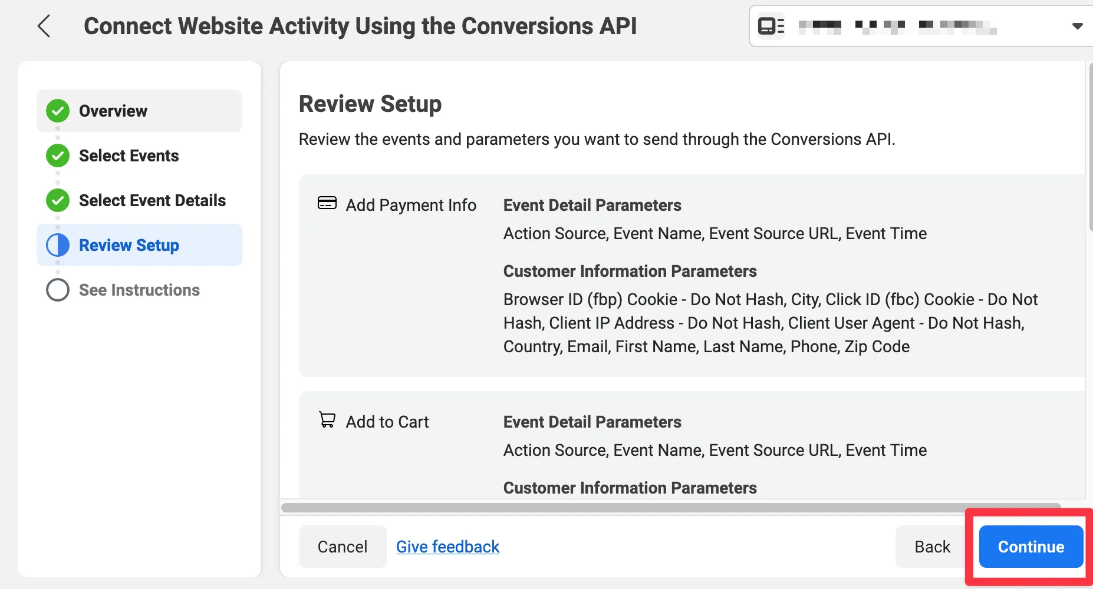Go back using the left arrow icon
Image resolution: width=1093 pixels, height=589 pixels.
coord(44,26)
